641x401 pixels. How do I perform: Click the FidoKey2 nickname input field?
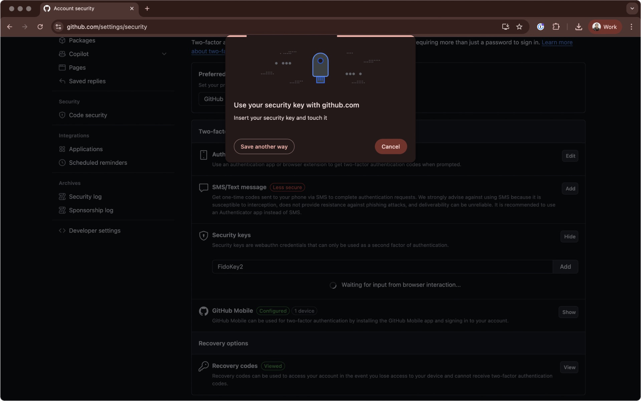(x=382, y=267)
